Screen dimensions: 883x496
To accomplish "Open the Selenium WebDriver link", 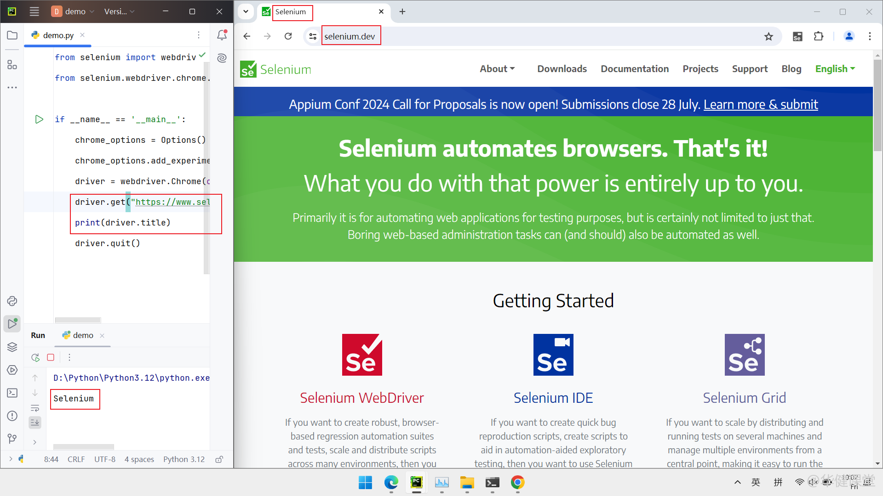I will tap(362, 398).
